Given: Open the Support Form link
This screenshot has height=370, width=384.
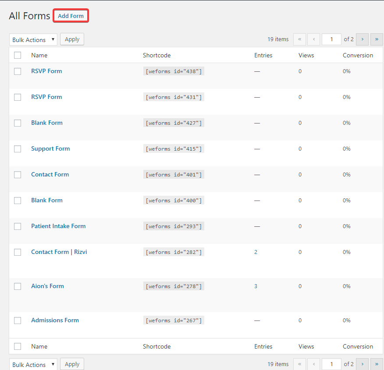Looking at the screenshot, I should [50, 149].
